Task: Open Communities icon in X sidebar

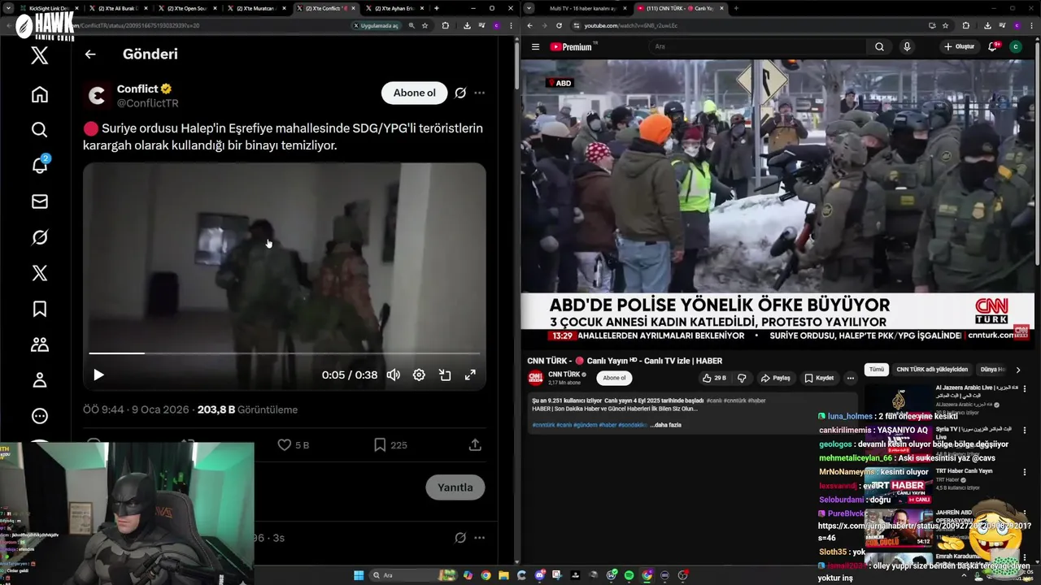Action: pyautogui.click(x=39, y=344)
